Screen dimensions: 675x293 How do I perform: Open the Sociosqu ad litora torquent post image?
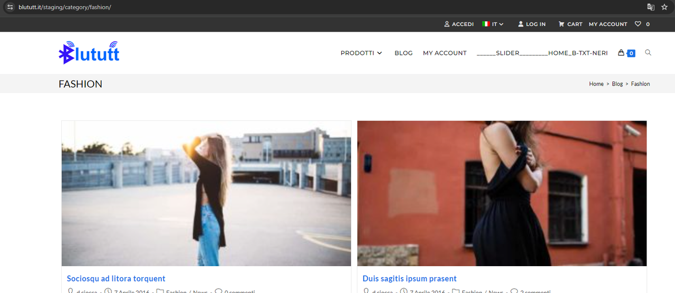tap(206, 194)
